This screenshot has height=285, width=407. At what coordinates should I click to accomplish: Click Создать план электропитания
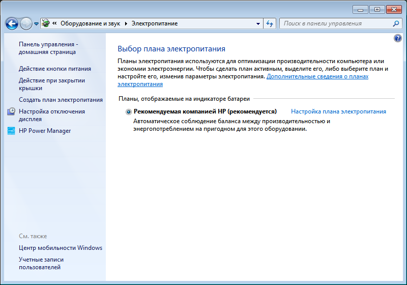(61, 100)
